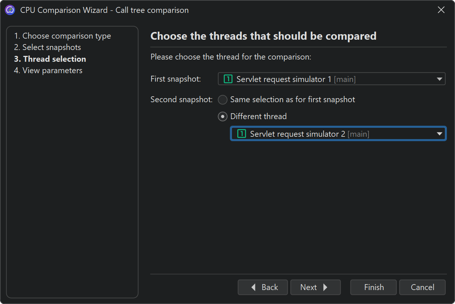Select 'Same selection as for first snapshot' option
Image resolution: width=455 pixels, height=304 pixels.
tap(223, 100)
